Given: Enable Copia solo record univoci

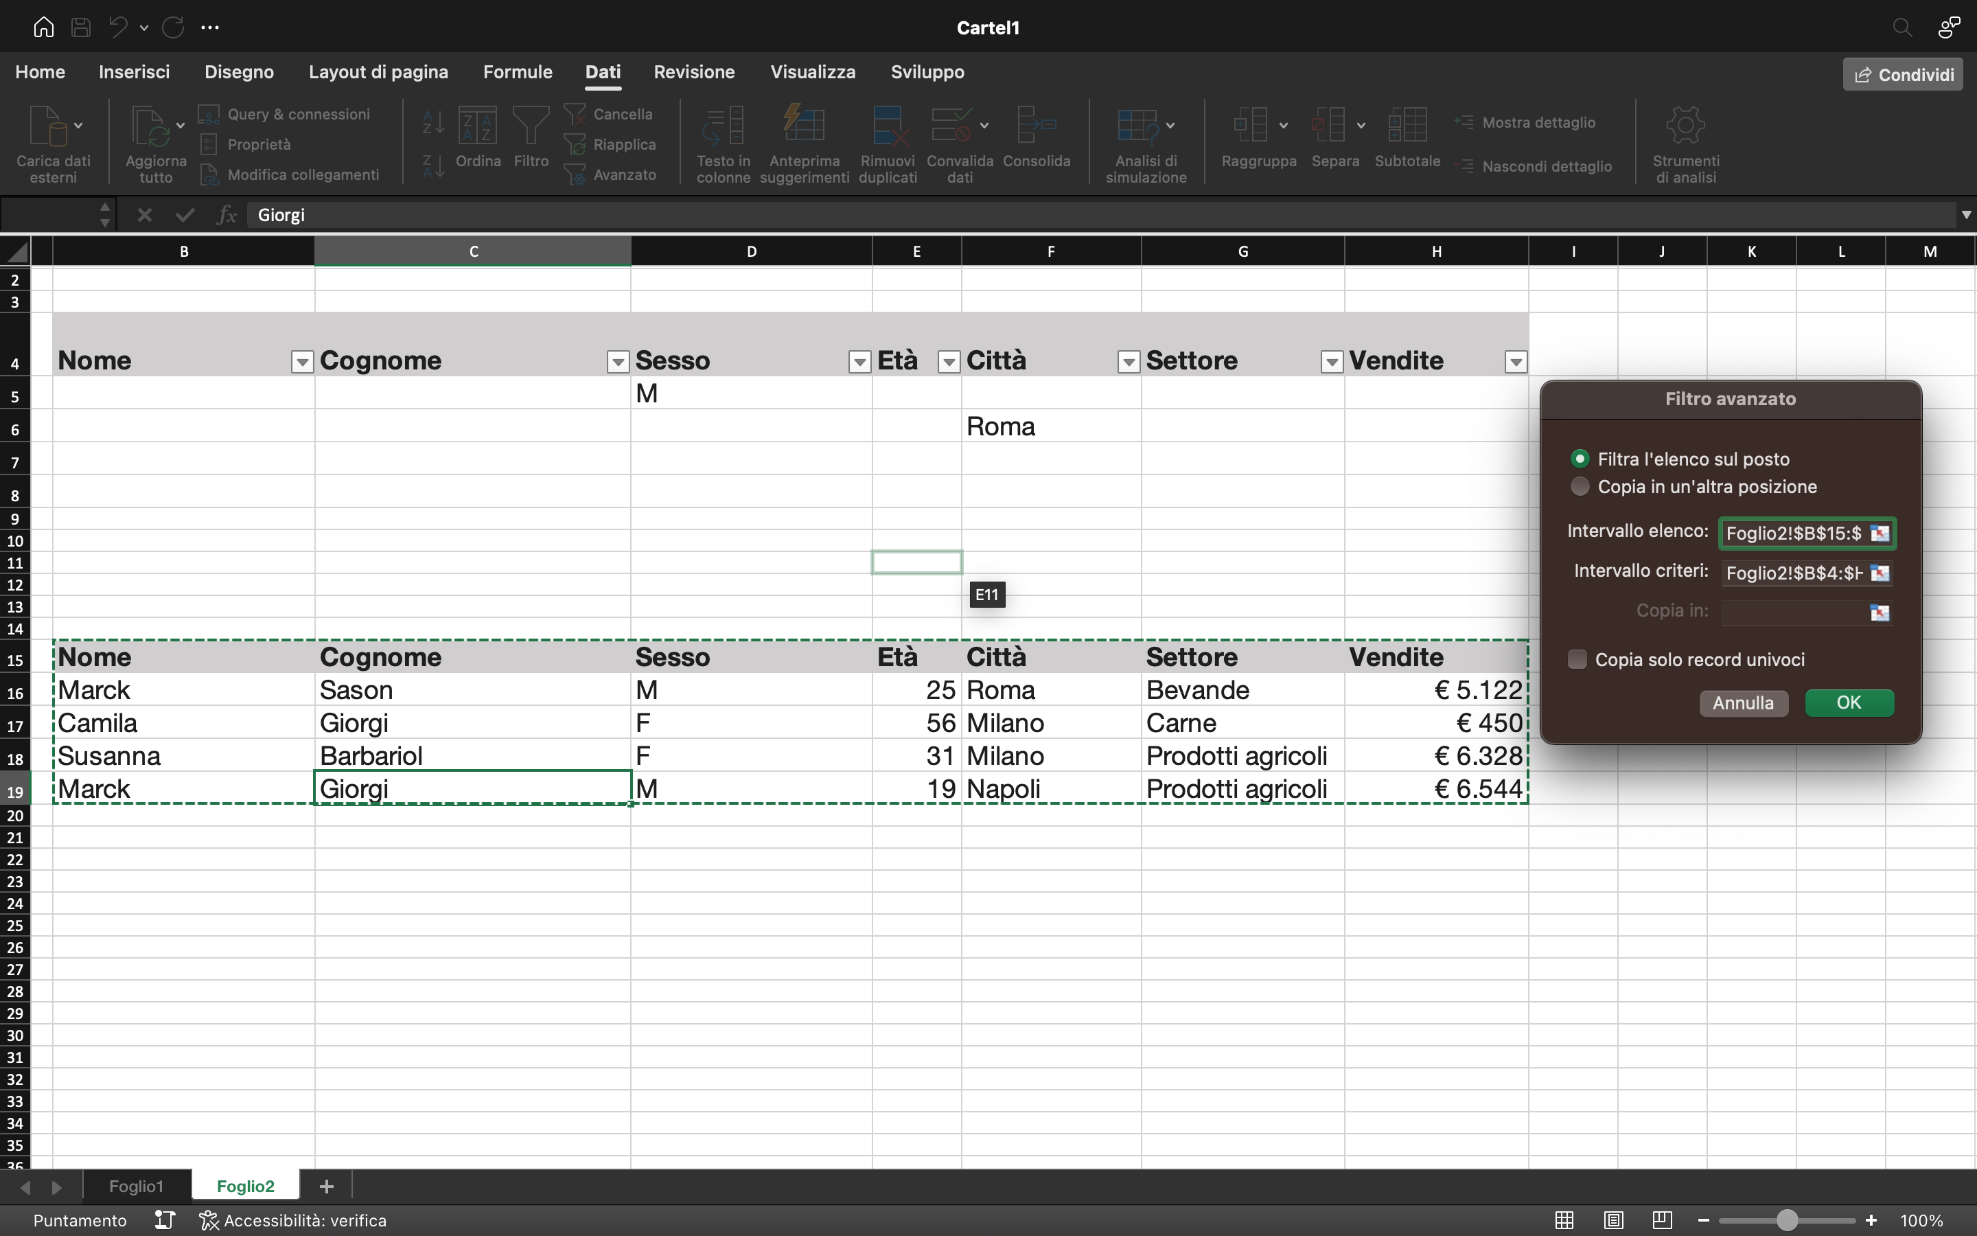Looking at the screenshot, I should pyautogui.click(x=1577, y=659).
